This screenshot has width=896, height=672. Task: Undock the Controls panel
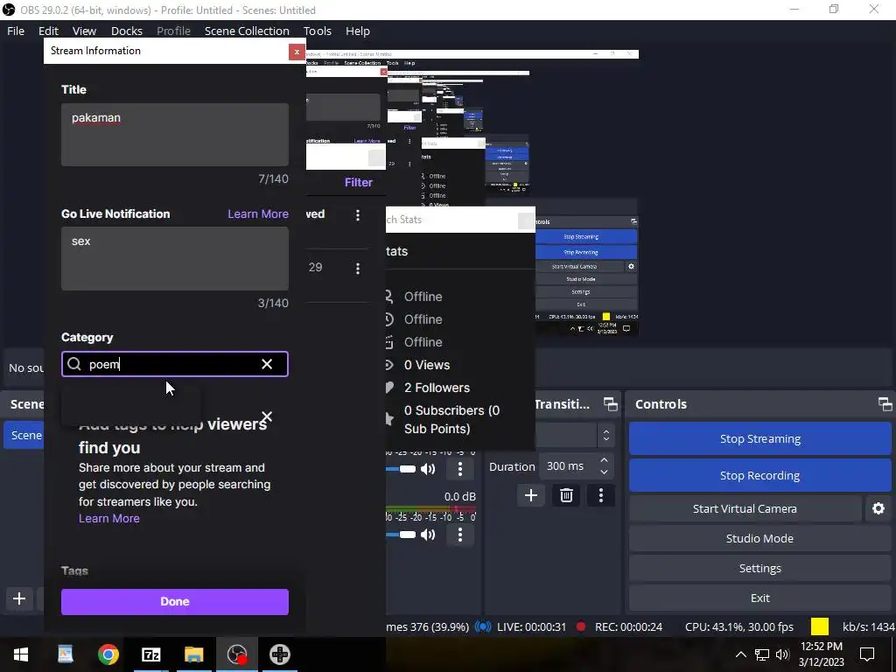coord(885,404)
